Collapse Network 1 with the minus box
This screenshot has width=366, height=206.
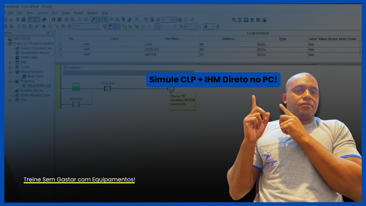65,68
